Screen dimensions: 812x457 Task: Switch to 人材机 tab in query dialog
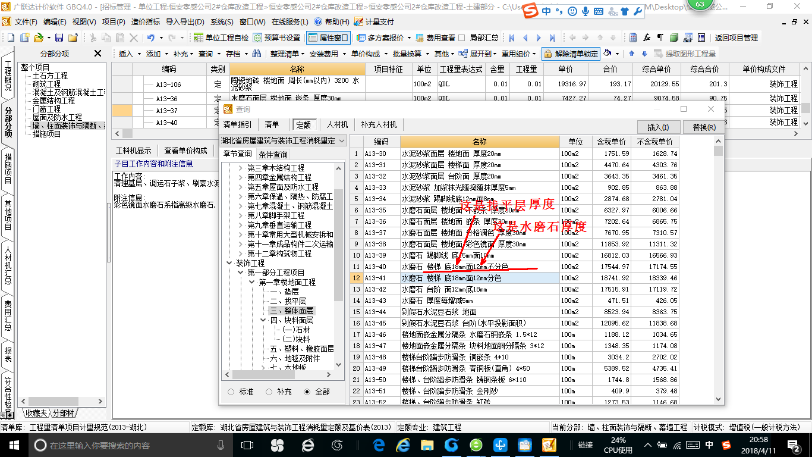[x=337, y=124]
